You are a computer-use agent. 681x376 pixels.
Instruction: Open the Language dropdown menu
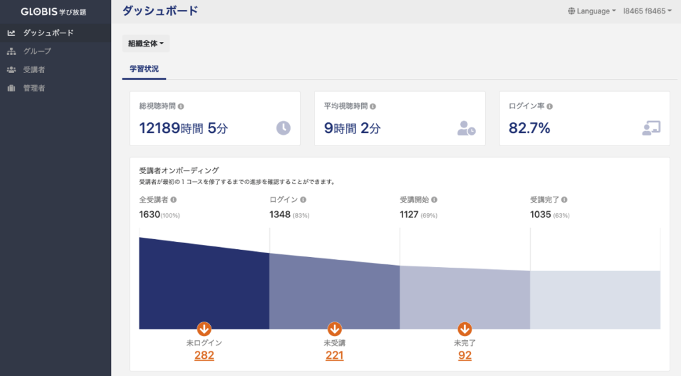click(592, 11)
